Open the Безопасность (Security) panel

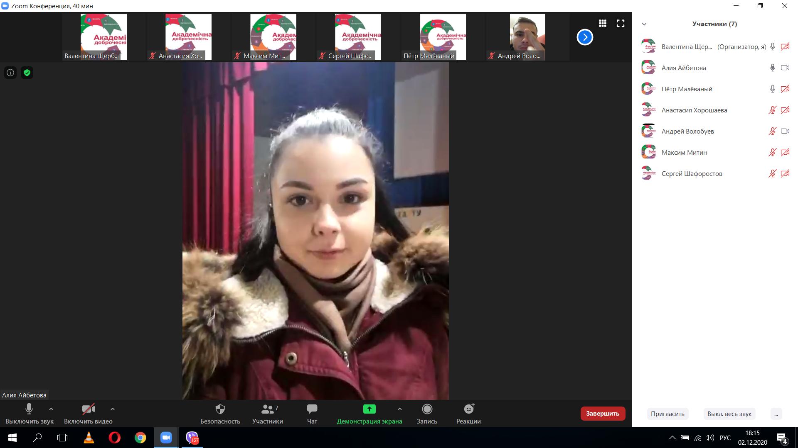(220, 413)
